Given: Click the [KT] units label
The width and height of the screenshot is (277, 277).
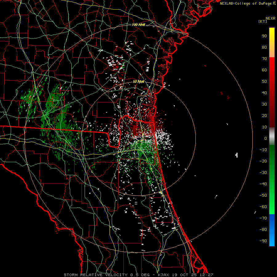Looking at the screenshot, I should click(263, 21).
